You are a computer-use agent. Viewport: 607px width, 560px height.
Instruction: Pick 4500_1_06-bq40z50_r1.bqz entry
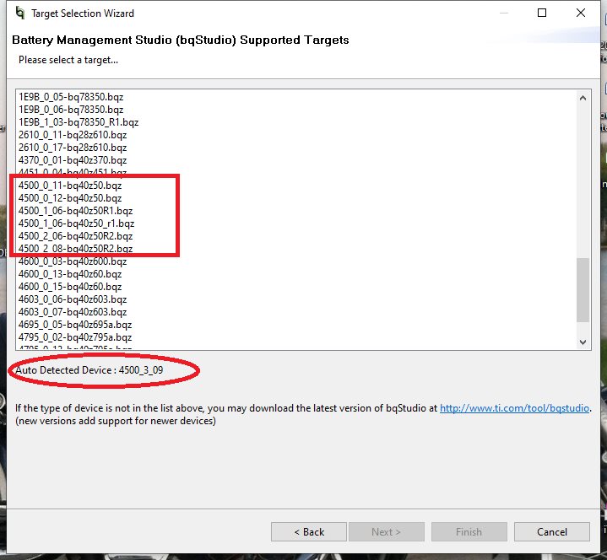76,223
